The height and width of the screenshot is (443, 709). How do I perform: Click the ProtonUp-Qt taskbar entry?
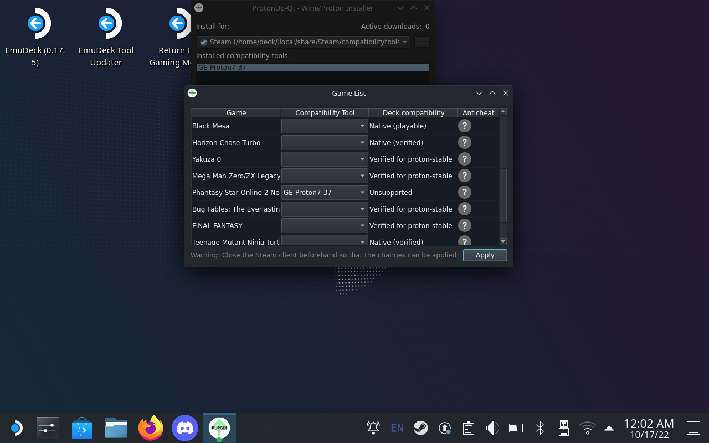(x=219, y=428)
